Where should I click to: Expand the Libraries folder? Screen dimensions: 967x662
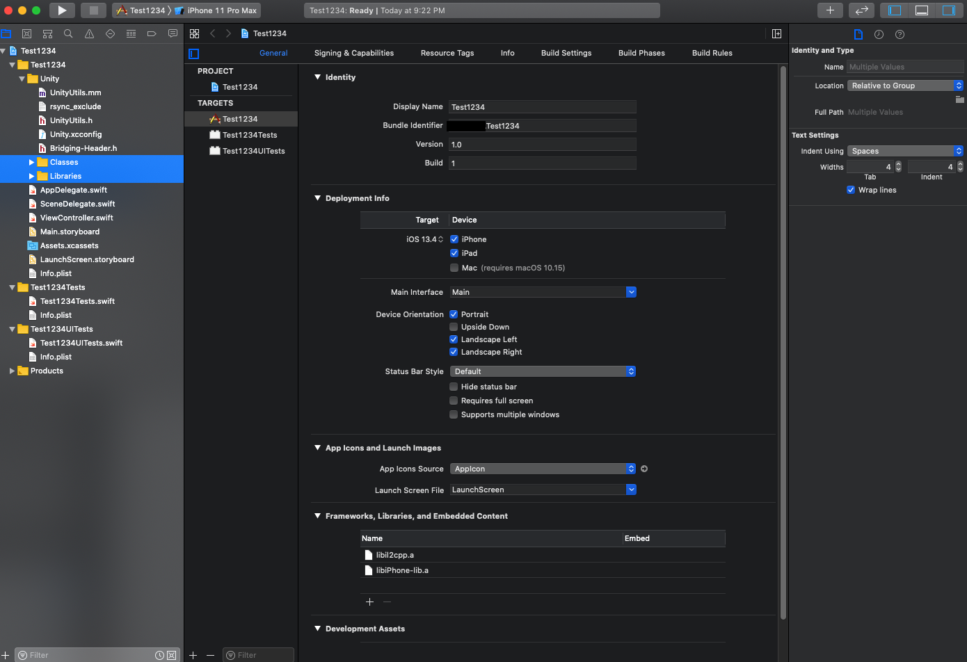pos(31,176)
